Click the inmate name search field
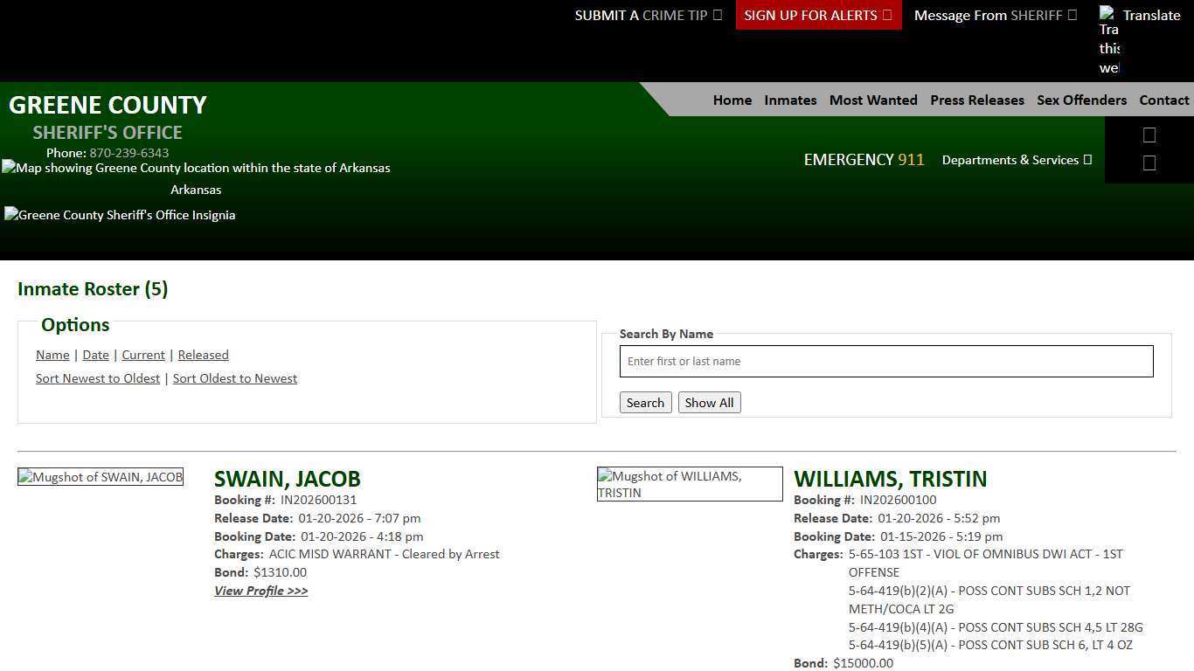 pos(886,361)
